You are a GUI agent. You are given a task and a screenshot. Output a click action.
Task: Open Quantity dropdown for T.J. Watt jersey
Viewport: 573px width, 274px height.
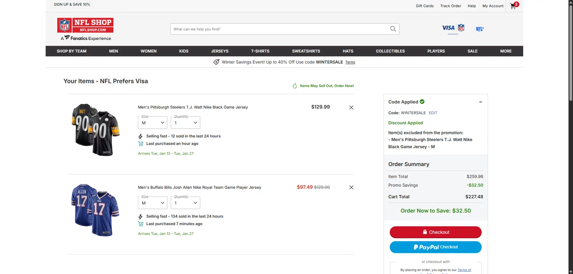185,122
